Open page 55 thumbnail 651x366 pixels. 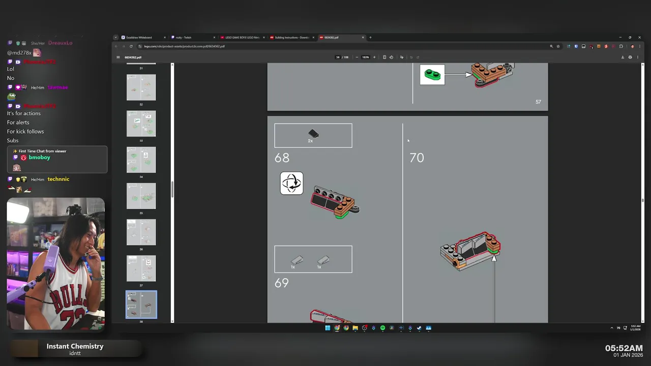pos(141,196)
